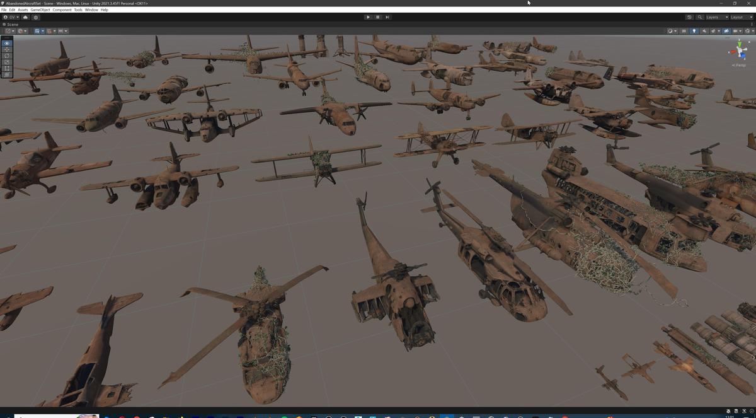Open the Assets menu
The height and width of the screenshot is (418, 756).
click(23, 10)
